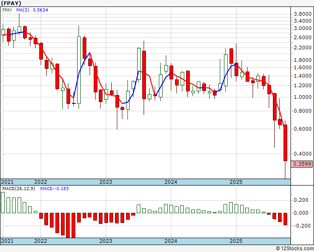Click the 3.8000 price axis label
This screenshot has height=252, width=314.
pyautogui.click(x=302, y=14)
